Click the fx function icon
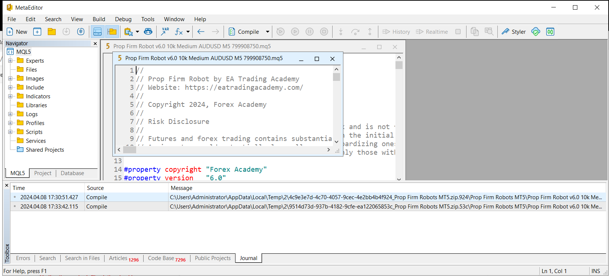The width and height of the screenshot is (609, 276). pyautogui.click(x=179, y=32)
